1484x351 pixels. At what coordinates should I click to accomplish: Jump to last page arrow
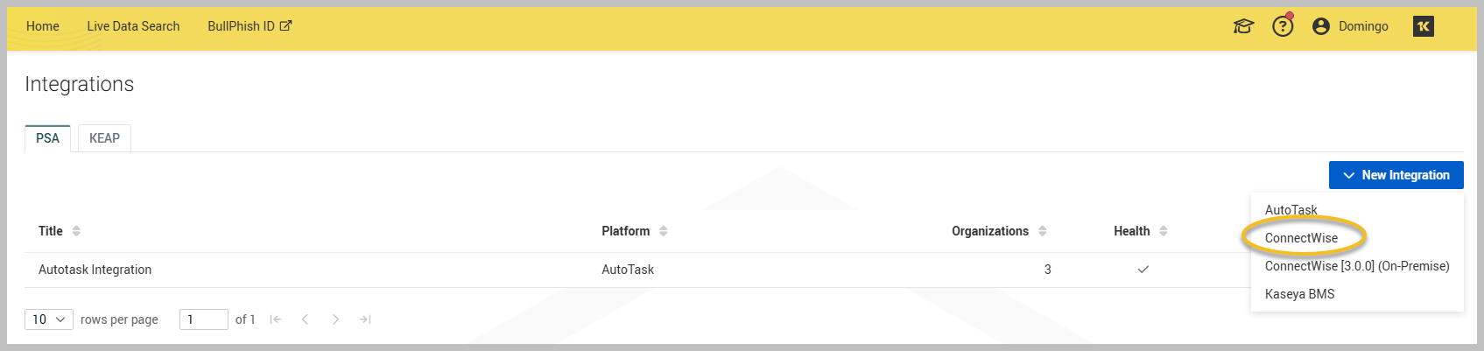pos(365,319)
